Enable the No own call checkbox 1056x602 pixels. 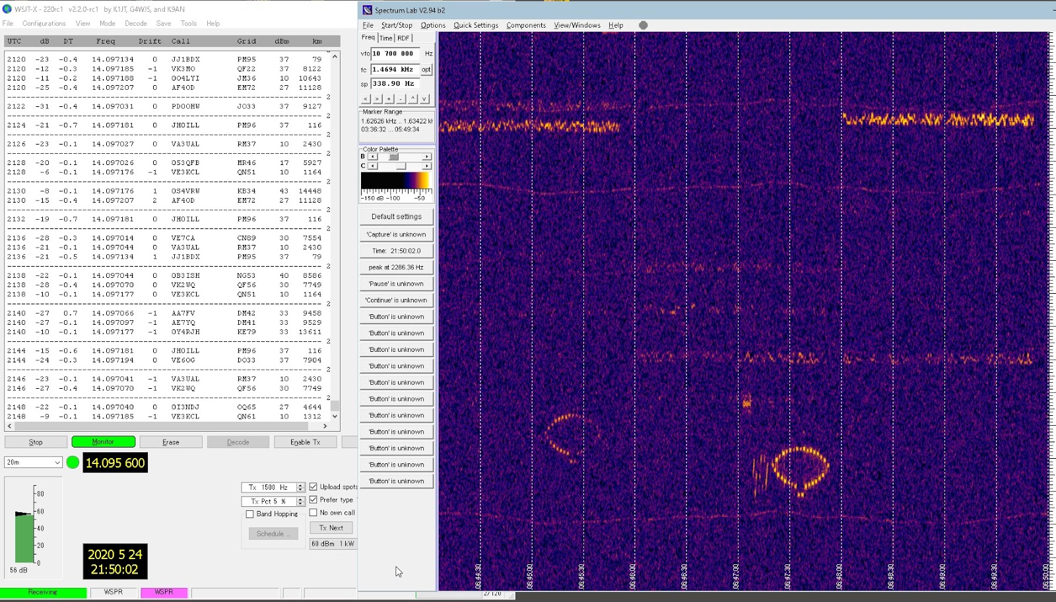(313, 512)
